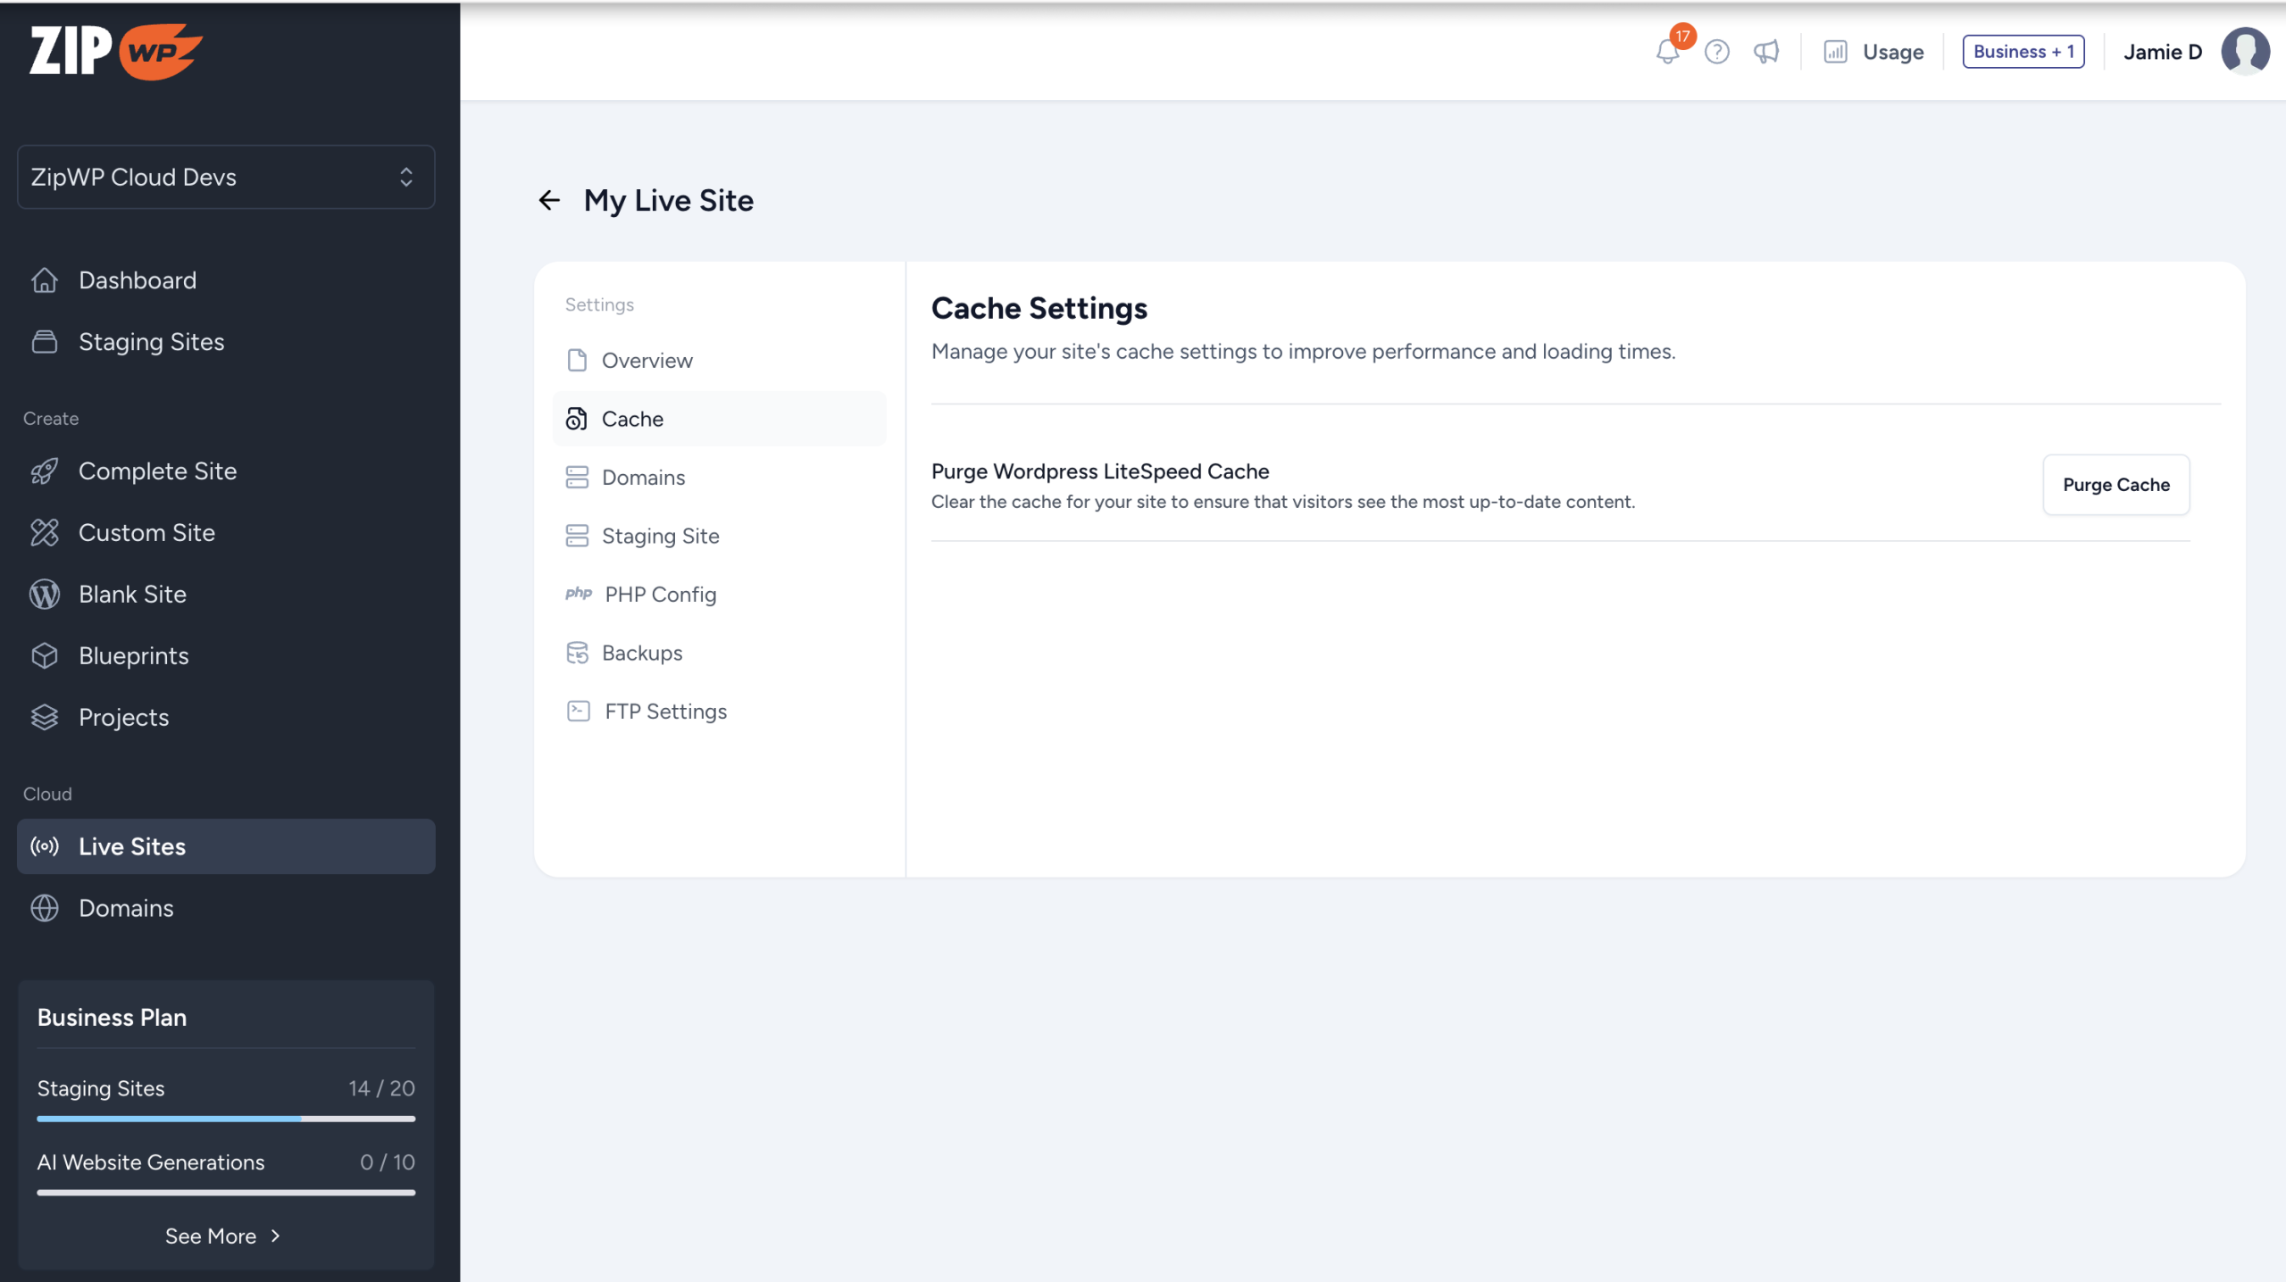Click the help question mark icon
Screen dimensions: 2286x1282
click(1716, 52)
